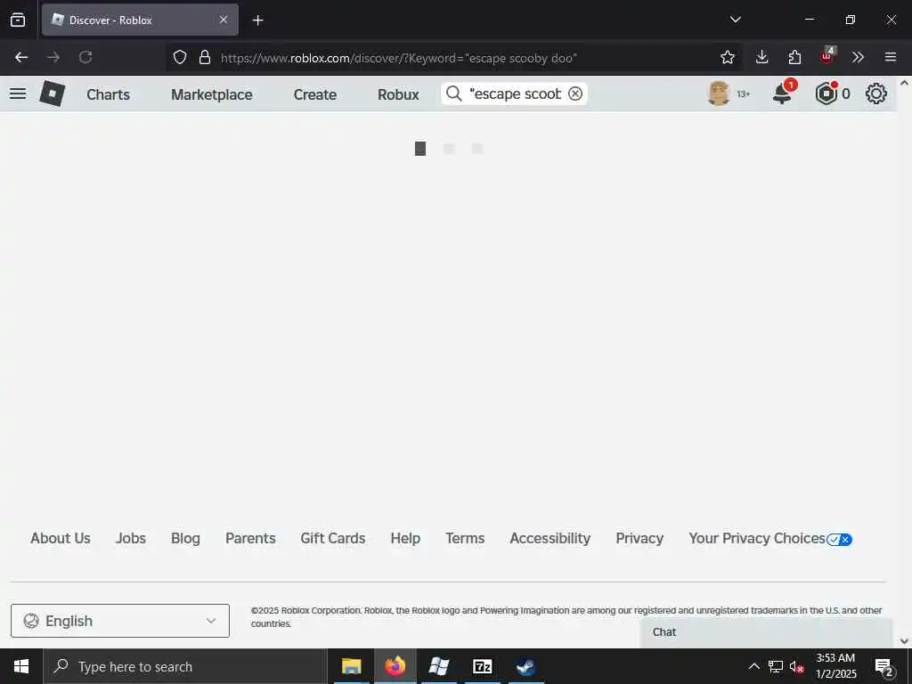This screenshot has height=684, width=912.
Task: Select the Discover - Roblox tab
Action: click(x=140, y=20)
